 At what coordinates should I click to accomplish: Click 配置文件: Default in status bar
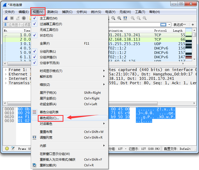178,149
